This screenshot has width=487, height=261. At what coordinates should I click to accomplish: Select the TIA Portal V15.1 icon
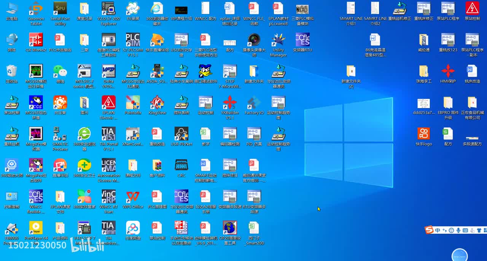coord(108,134)
